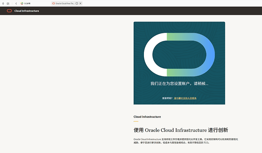Click the 使用 Oracle Cloud Infrastructure 进行创新 heading

[181, 130]
